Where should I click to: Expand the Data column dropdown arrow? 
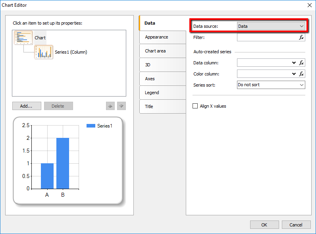(294, 63)
